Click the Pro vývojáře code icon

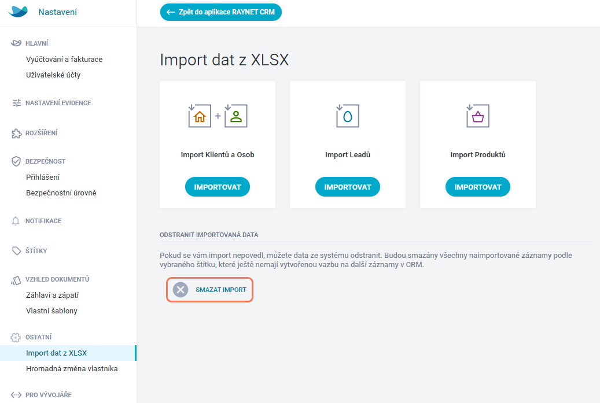[16, 394]
